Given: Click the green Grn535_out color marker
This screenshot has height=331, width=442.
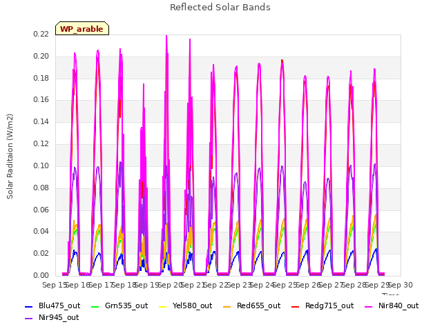Looking at the screenshot, I should point(95,306).
